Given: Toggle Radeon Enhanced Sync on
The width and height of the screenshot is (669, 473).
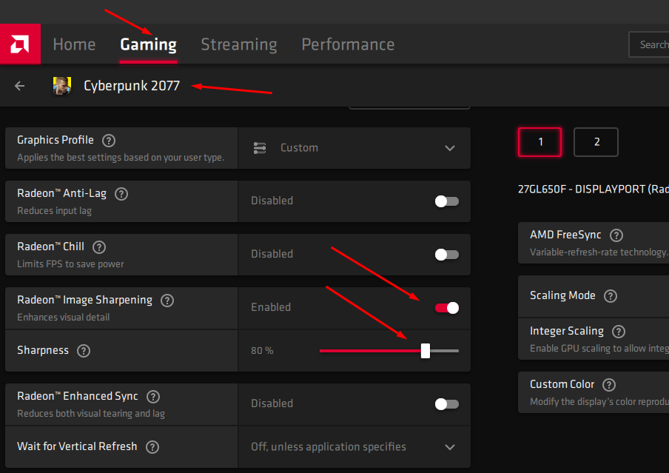Looking at the screenshot, I should tap(446, 404).
